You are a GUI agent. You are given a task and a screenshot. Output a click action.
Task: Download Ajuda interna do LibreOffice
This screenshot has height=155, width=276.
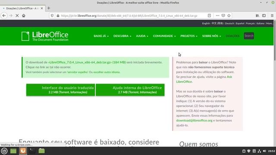130,90
